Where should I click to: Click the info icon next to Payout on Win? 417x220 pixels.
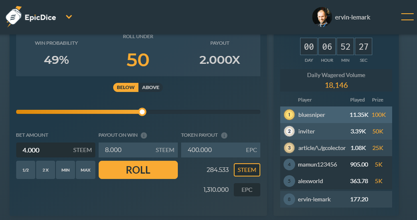click(x=144, y=136)
